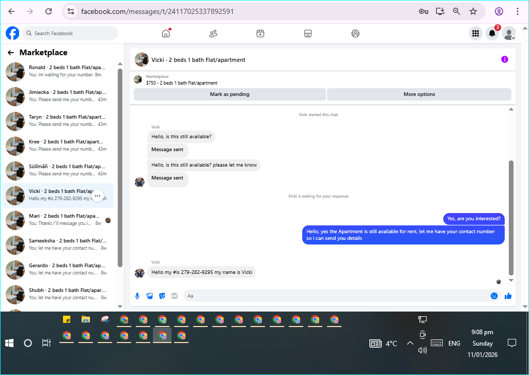Click the browser address bar URL

tap(157, 11)
